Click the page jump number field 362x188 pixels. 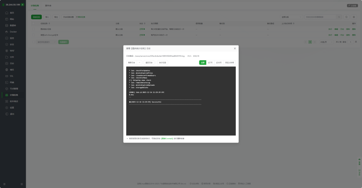pos(350,42)
